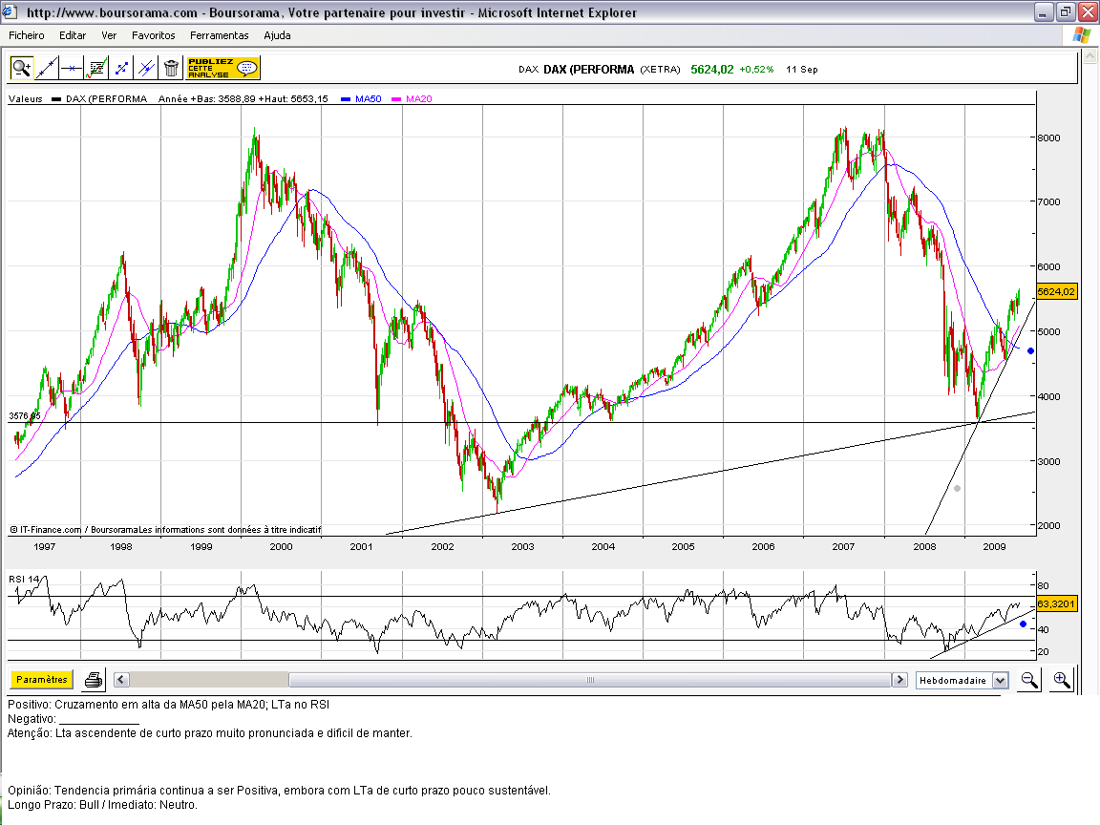Click the Paramètres button
1100x825 pixels.
(x=41, y=679)
